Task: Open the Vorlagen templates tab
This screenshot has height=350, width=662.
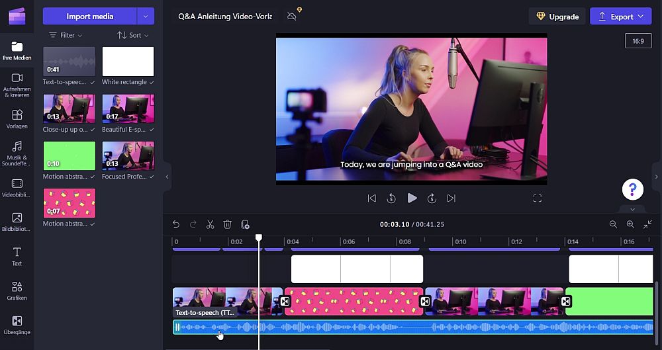Action: pos(17,119)
